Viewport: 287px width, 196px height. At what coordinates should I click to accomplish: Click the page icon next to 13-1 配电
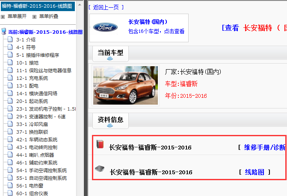pos(10,85)
